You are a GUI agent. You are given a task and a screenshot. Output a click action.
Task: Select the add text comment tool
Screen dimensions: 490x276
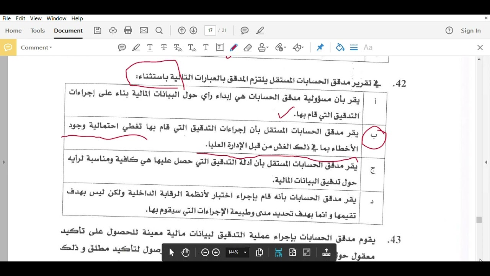click(x=206, y=48)
